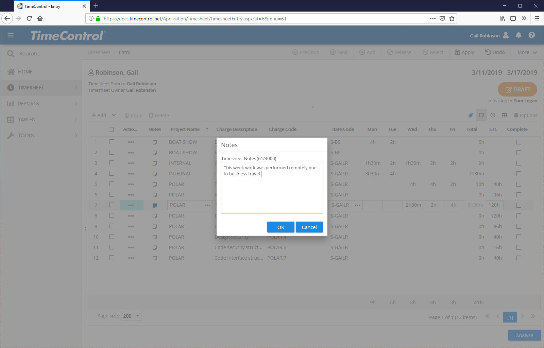544x348 pixels.
Task: Expand the REPORTS sidebar menu
Action: click(x=41, y=103)
